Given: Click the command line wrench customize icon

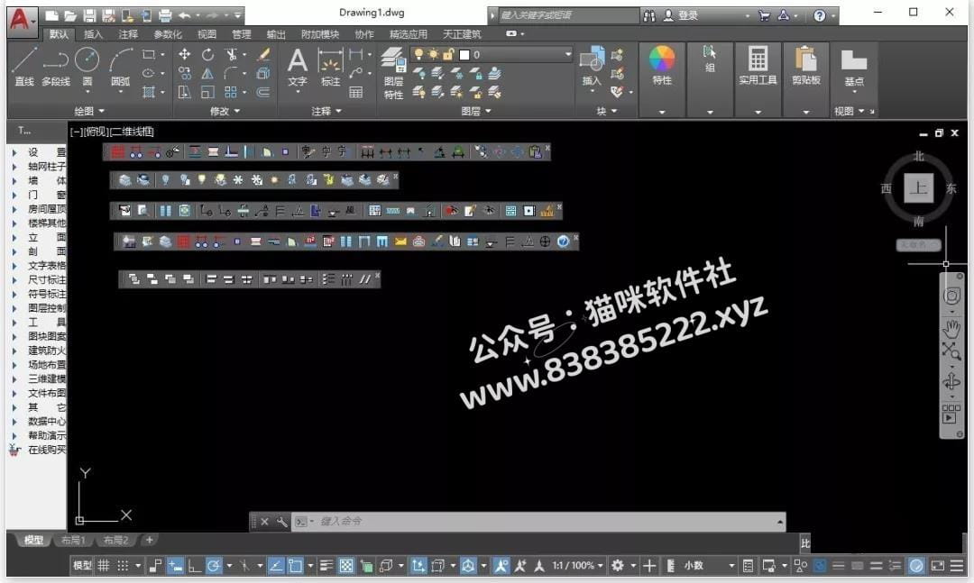Looking at the screenshot, I should click(x=282, y=522).
